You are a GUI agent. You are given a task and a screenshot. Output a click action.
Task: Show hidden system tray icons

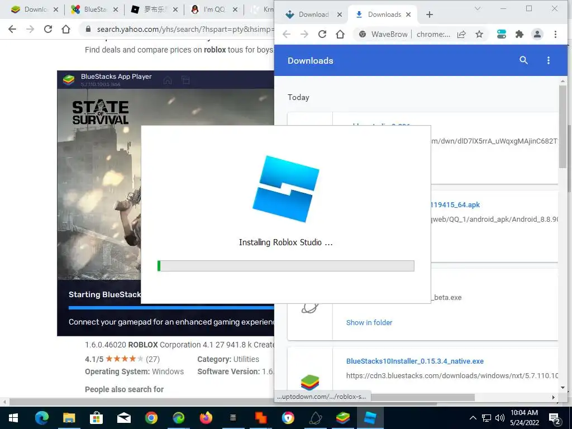click(x=473, y=418)
